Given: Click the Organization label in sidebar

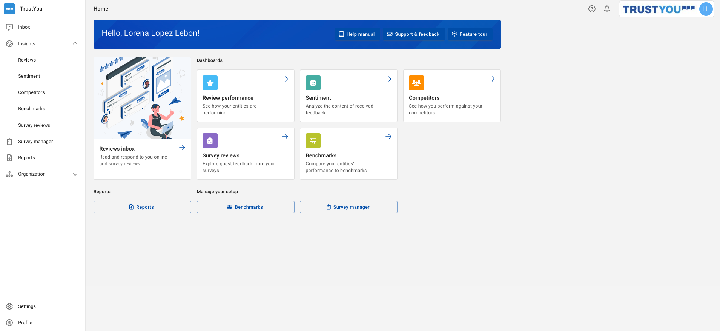Looking at the screenshot, I should 32,174.
